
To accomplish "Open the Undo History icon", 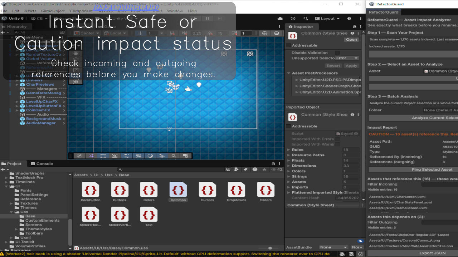I will coord(293,19).
